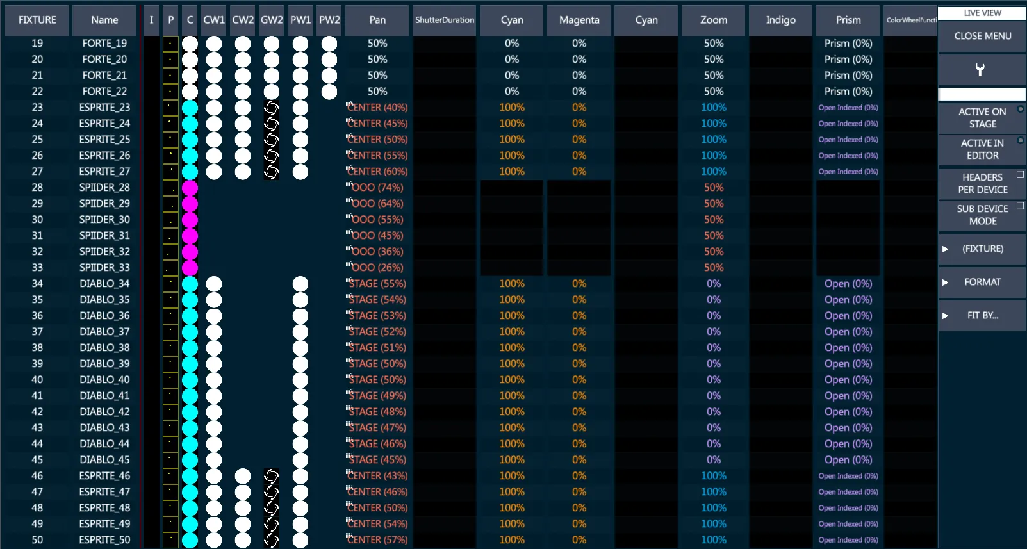Expand the FORMAT submenu

pyautogui.click(x=982, y=282)
